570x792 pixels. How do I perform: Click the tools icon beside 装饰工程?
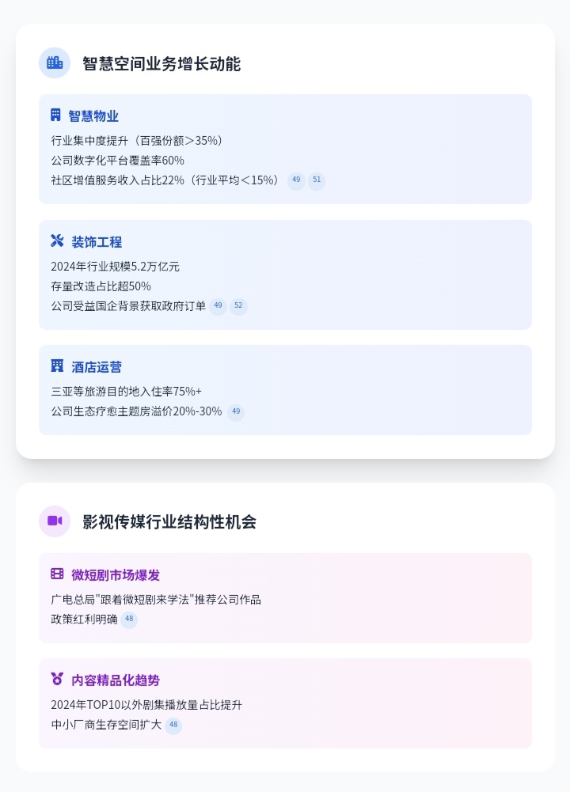click(57, 241)
